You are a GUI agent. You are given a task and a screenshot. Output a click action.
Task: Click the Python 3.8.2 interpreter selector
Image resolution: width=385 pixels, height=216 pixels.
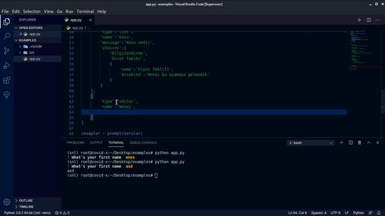(x=27, y=213)
